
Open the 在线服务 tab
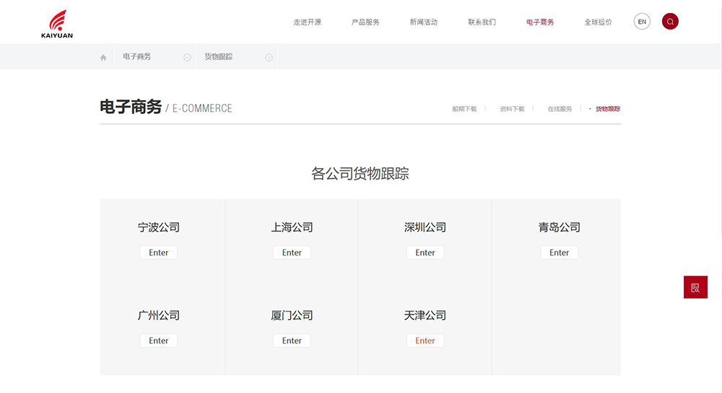click(x=560, y=109)
